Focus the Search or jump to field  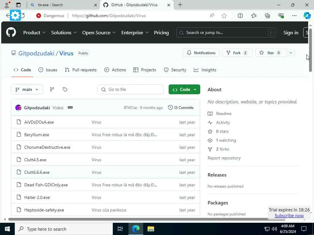226,32
